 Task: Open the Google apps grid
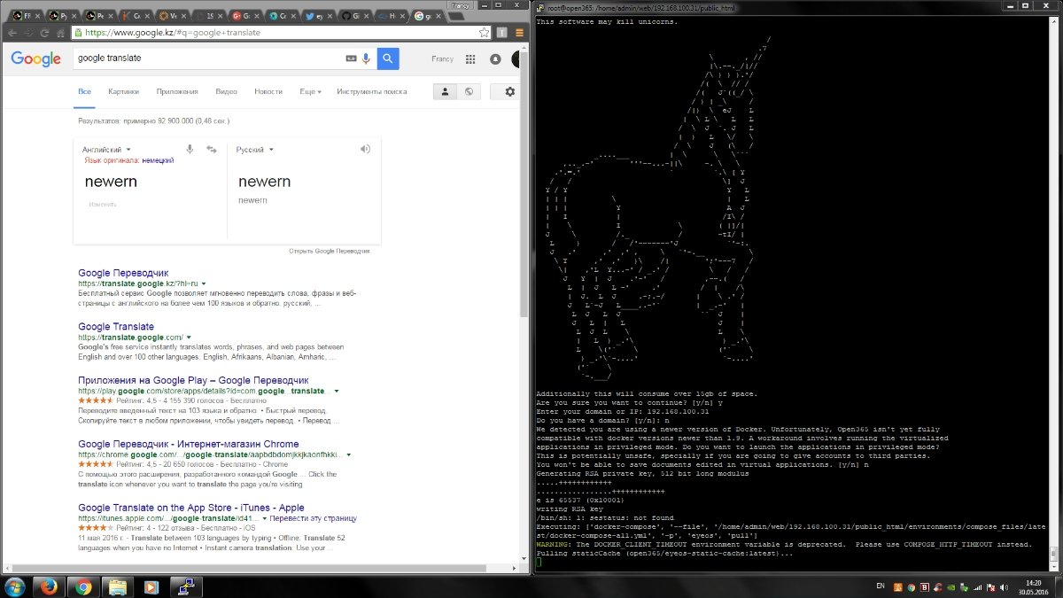(x=470, y=59)
